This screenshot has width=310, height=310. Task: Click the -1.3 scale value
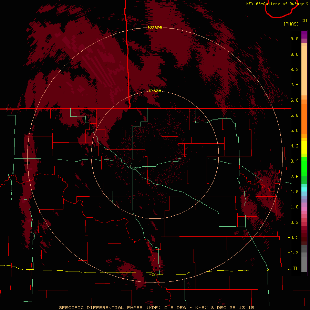[293, 253]
